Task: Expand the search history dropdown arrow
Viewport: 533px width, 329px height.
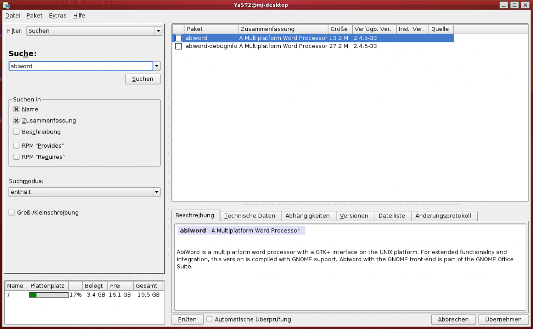Action: [157, 66]
